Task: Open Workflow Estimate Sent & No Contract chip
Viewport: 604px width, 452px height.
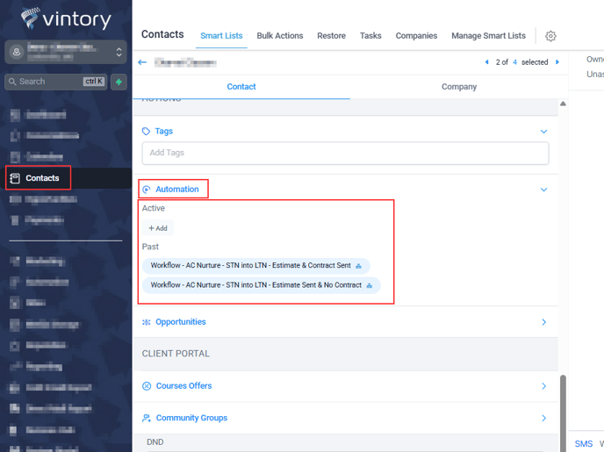Action: 261,285
